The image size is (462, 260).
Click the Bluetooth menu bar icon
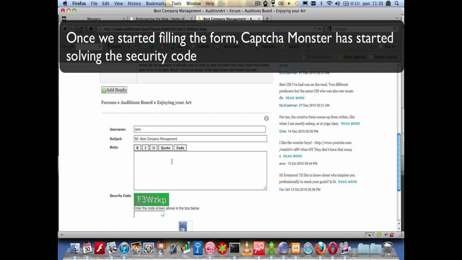[321, 4]
